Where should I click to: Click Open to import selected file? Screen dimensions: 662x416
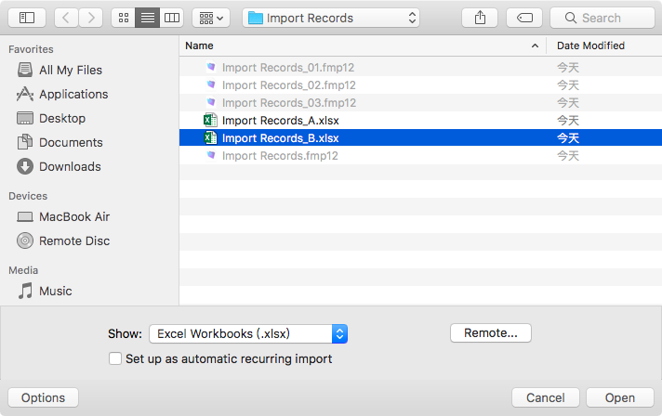620,397
